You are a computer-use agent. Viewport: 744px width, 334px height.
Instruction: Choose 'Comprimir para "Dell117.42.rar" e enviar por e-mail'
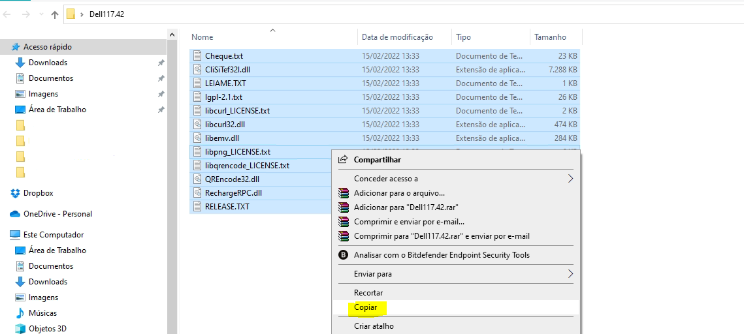click(x=442, y=236)
